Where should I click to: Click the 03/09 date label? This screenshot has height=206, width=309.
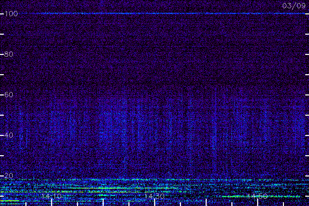point(294,6)
